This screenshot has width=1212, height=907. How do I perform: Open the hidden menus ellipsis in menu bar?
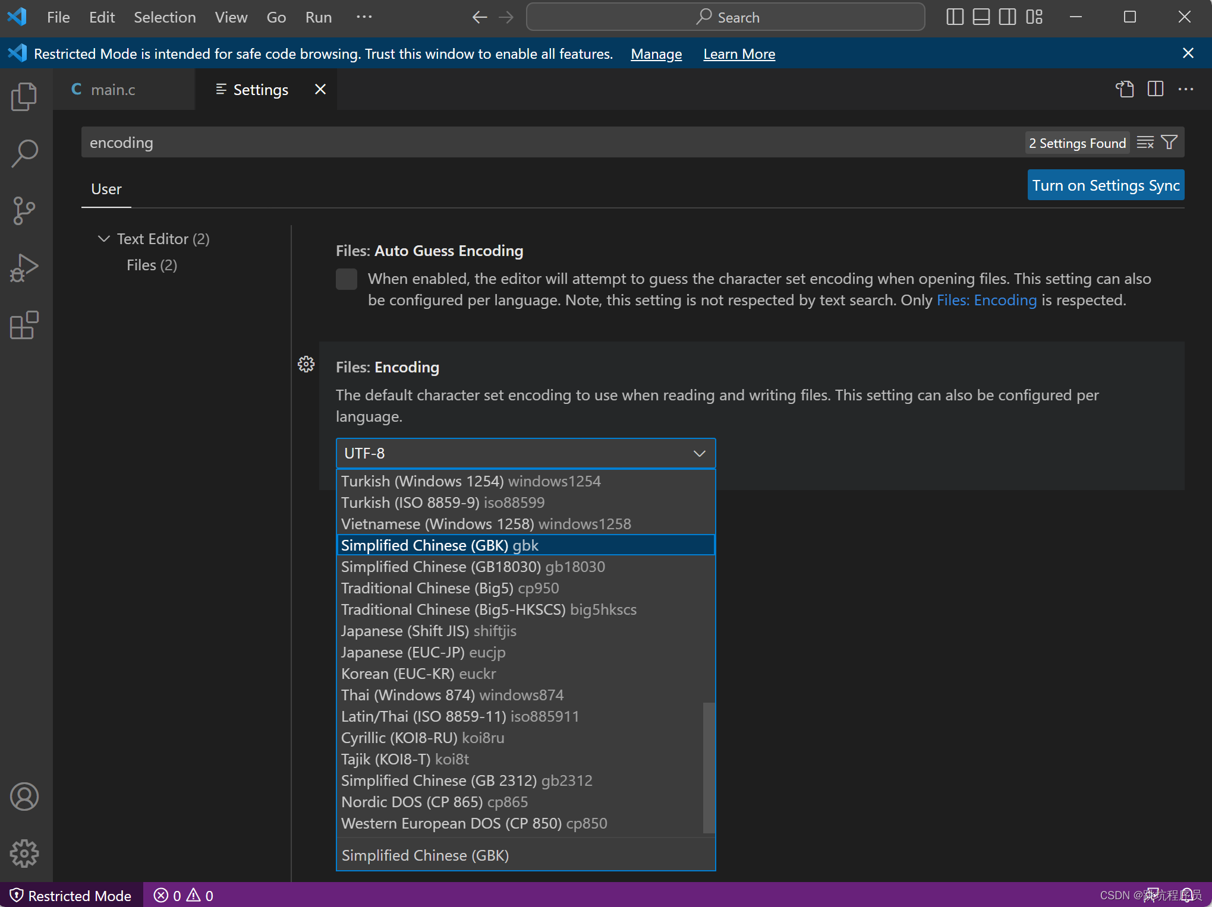(364, 17)
